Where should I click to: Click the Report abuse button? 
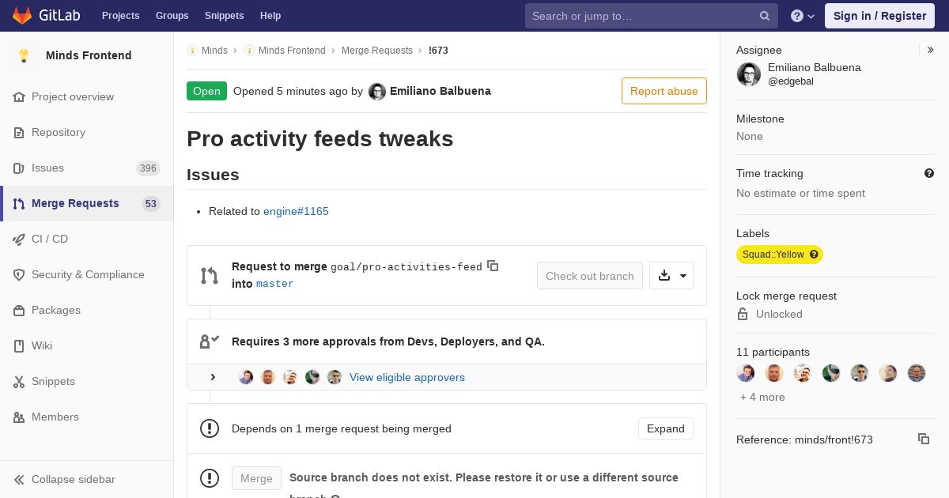pyautogui.click(x=664, y=91)
